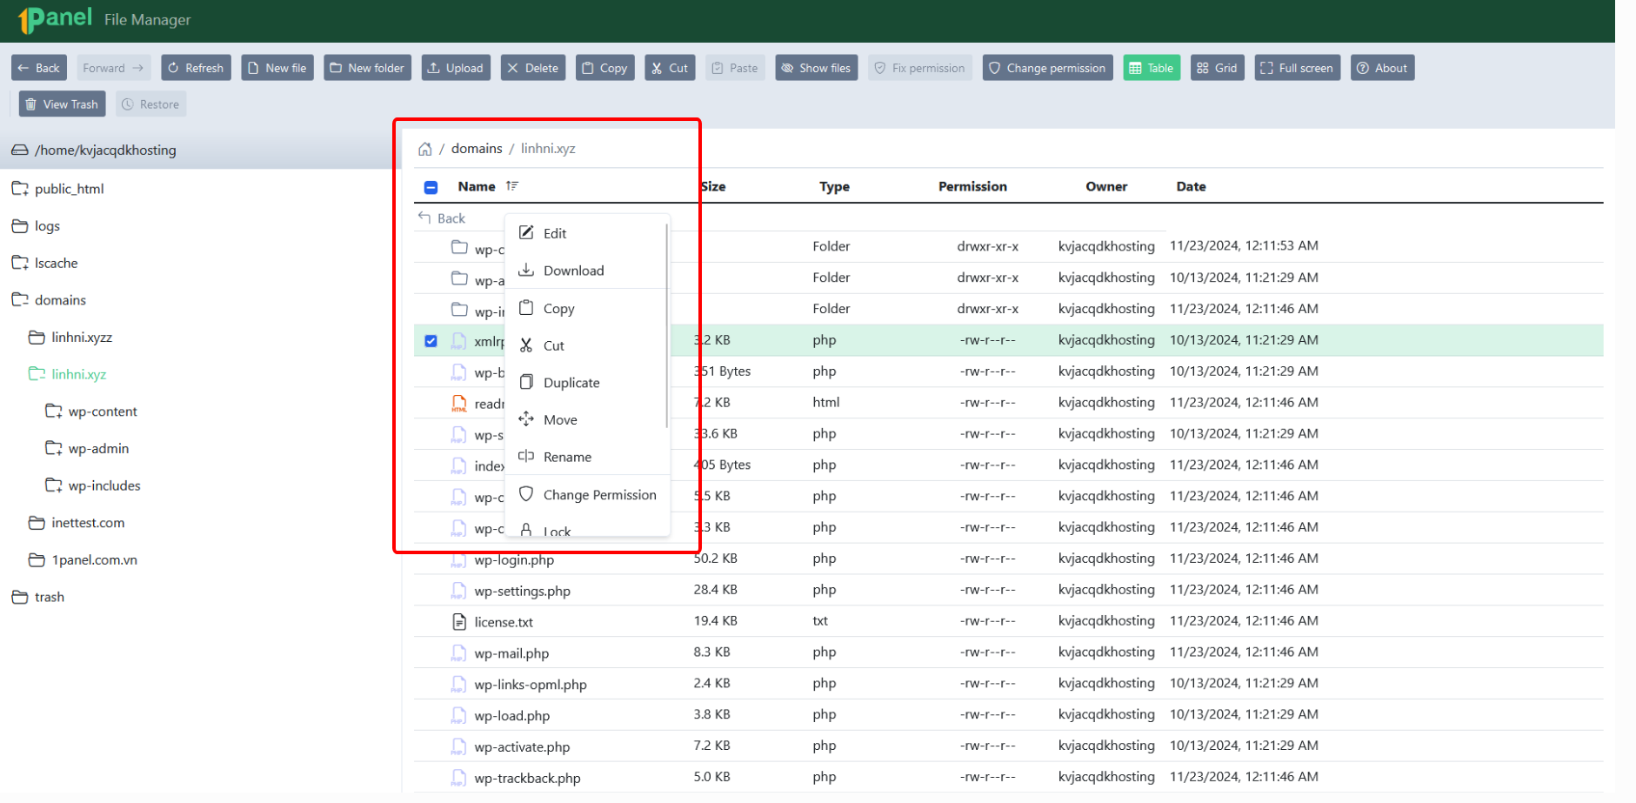This screenshot has width=1636, height=803.
Task: Choose Move from the context menu
Action: (x=587, y=420)
